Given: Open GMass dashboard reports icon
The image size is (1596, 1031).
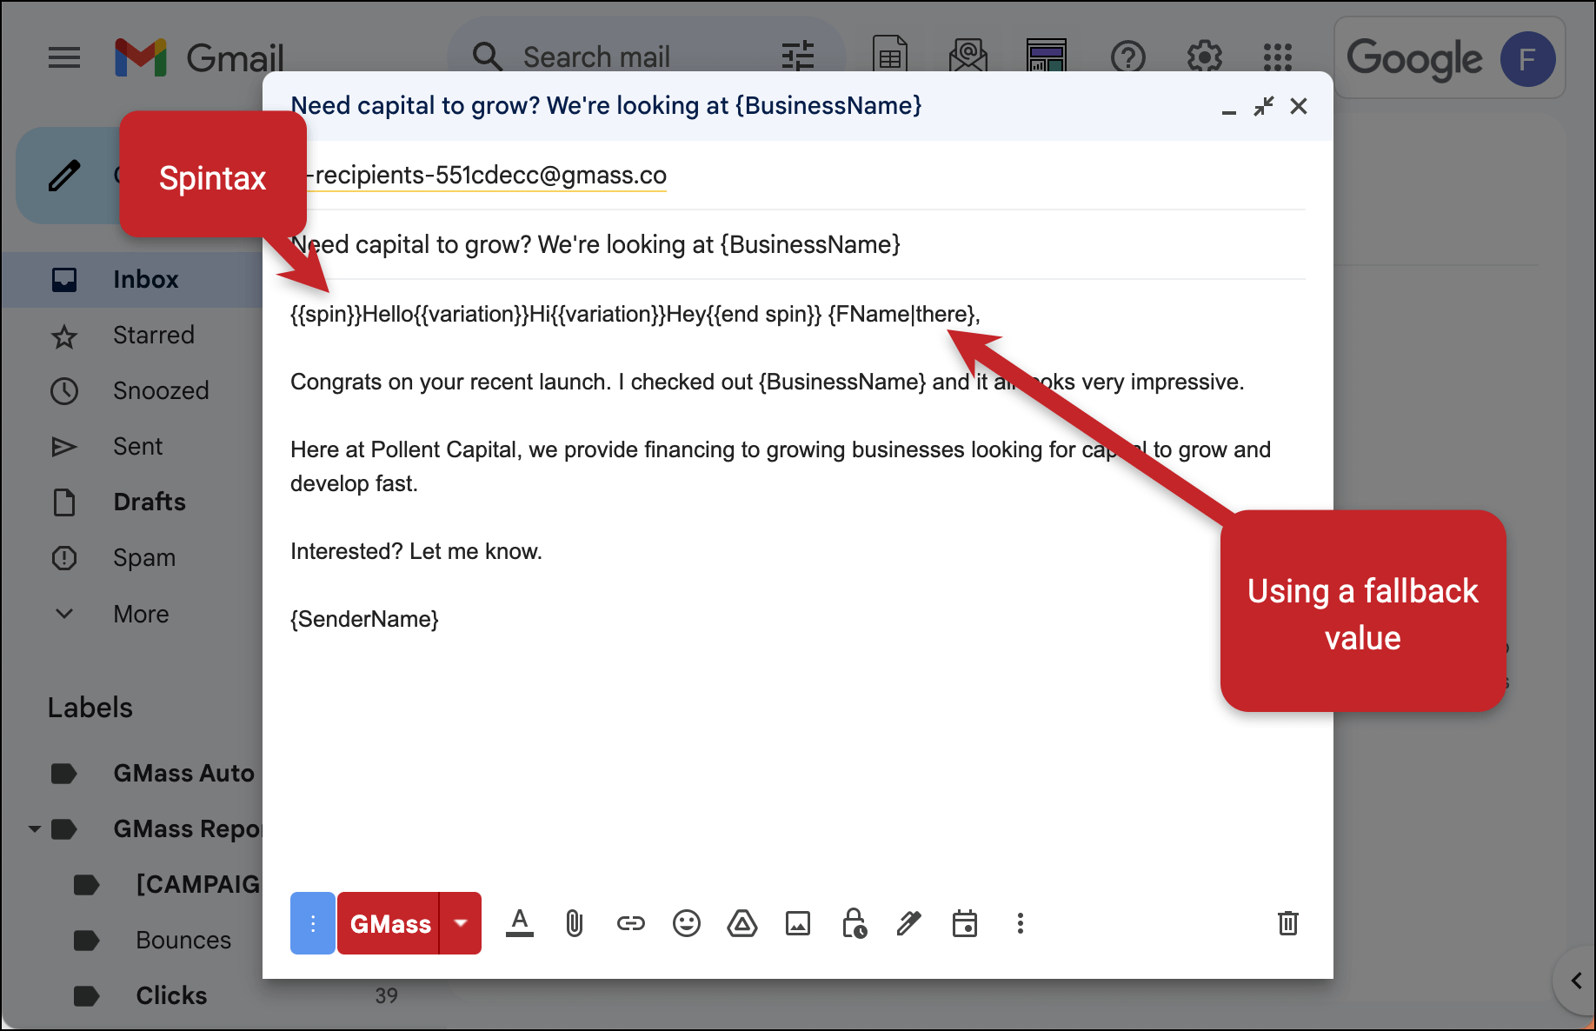Looking at the screenshot, I should [x=1046, y=57].
